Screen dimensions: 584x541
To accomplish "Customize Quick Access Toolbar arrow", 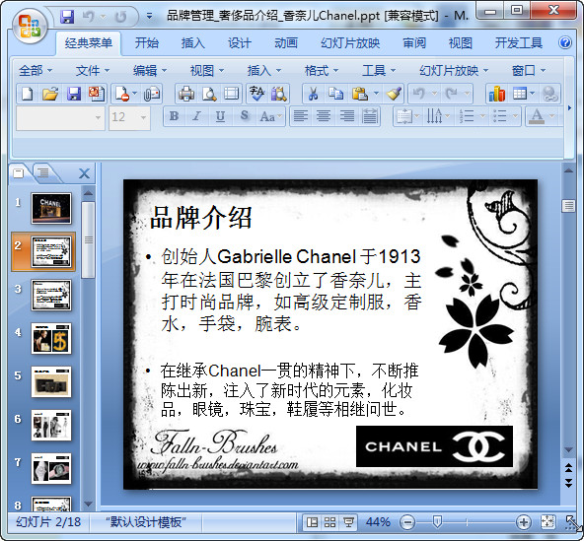I will [x=149, y=16].
